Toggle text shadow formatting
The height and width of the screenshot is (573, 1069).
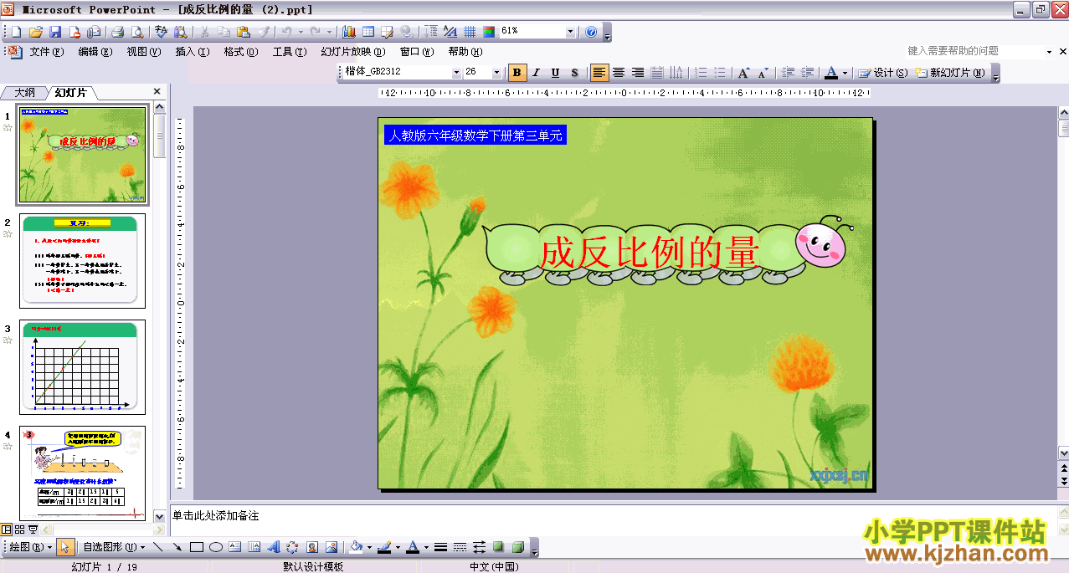pos(575,73)
